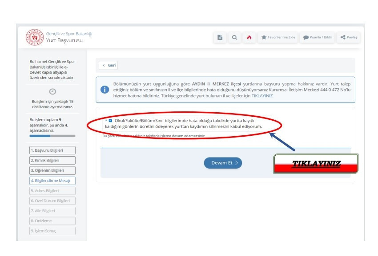This screenshot has height=256, width=378.
Task: Click the Gençlik ve Spor Bakanlığı logo
Action: tap(35, 37)
